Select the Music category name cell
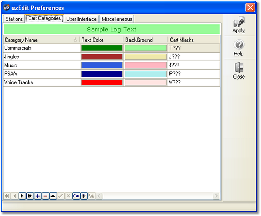The height and width of the screenshot is (216, 261). (x=42, y=65)
